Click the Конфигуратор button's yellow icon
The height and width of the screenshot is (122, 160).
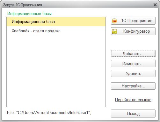pos(114,31)
